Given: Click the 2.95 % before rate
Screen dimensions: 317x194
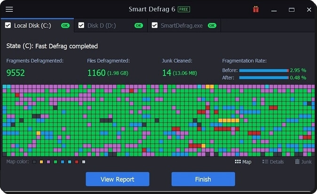Looking at the screenshot, I should click(298, 70).
